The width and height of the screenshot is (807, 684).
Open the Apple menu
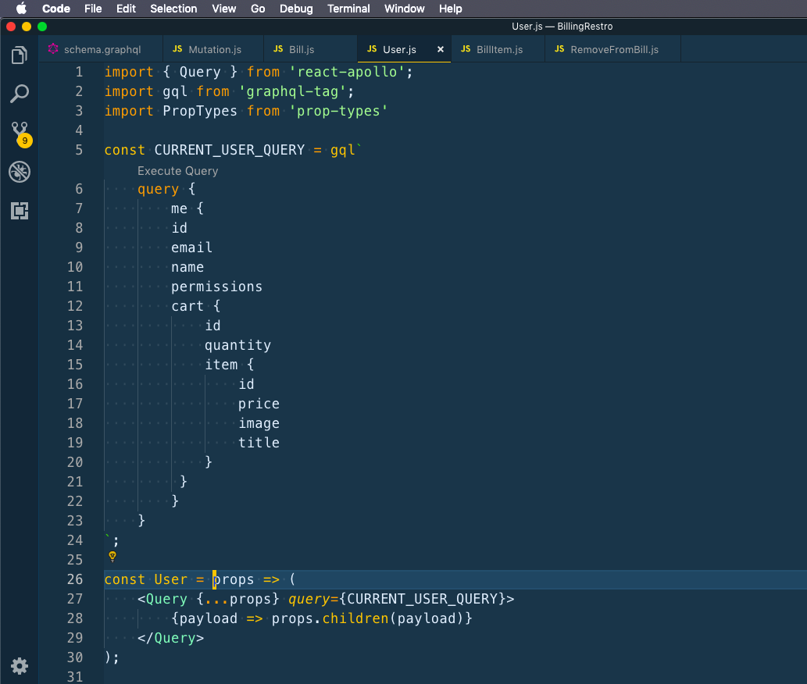[21, 9]
